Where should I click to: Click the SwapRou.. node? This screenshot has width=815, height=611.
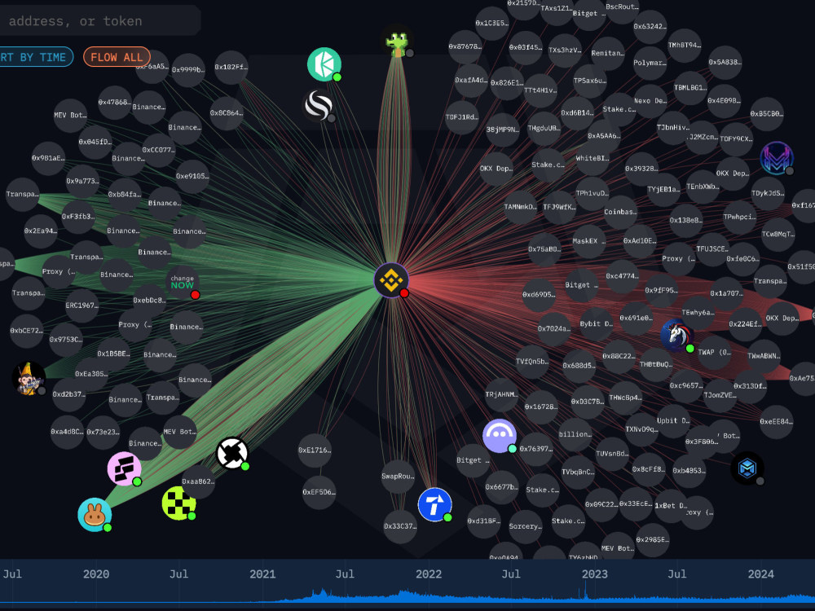(399, 477)
